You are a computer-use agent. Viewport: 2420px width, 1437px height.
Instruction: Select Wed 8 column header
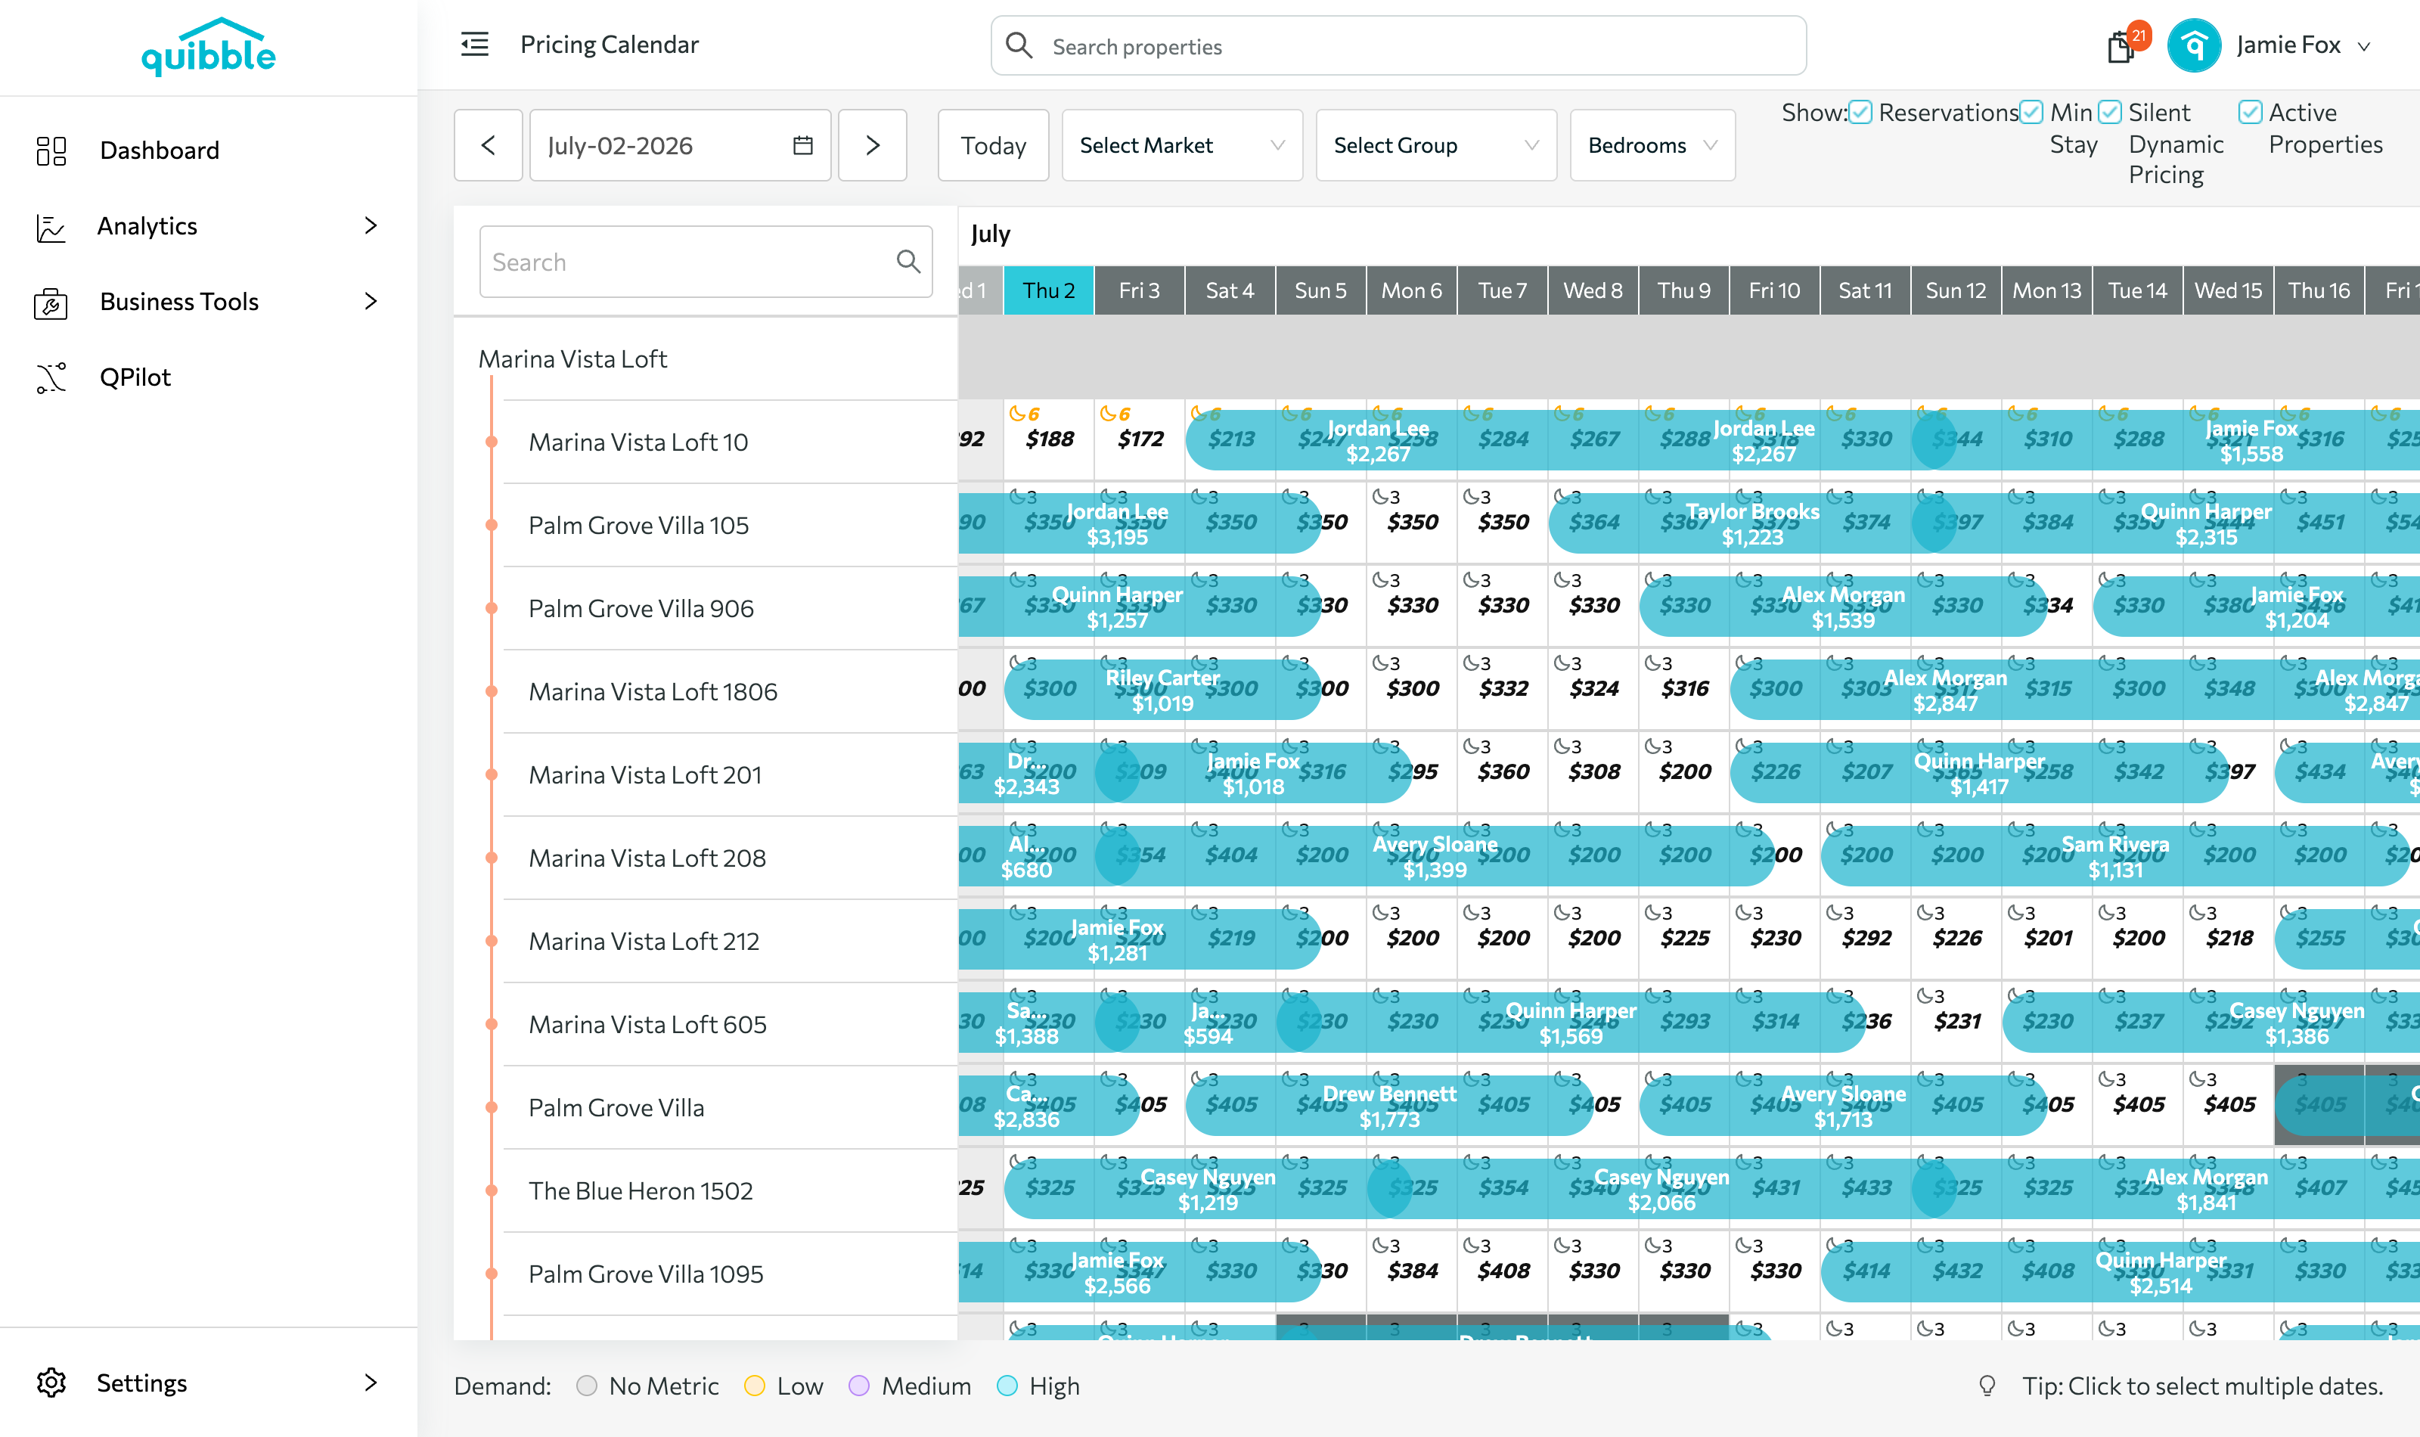coord(1593,290)
